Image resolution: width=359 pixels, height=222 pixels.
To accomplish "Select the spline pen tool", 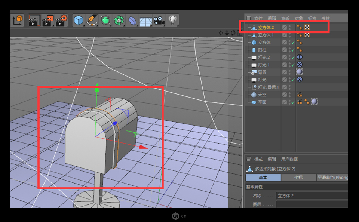I will coord(92,20).
